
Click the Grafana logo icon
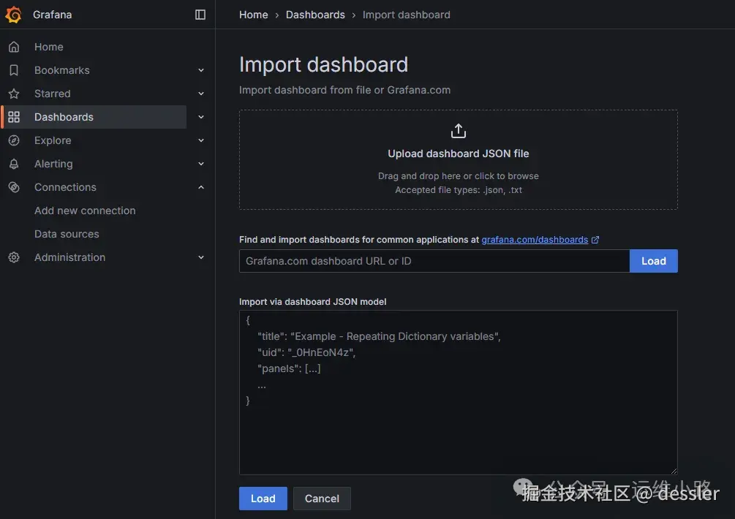(x=14, y=15)
